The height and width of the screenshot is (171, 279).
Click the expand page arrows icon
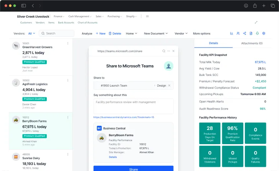256,22
